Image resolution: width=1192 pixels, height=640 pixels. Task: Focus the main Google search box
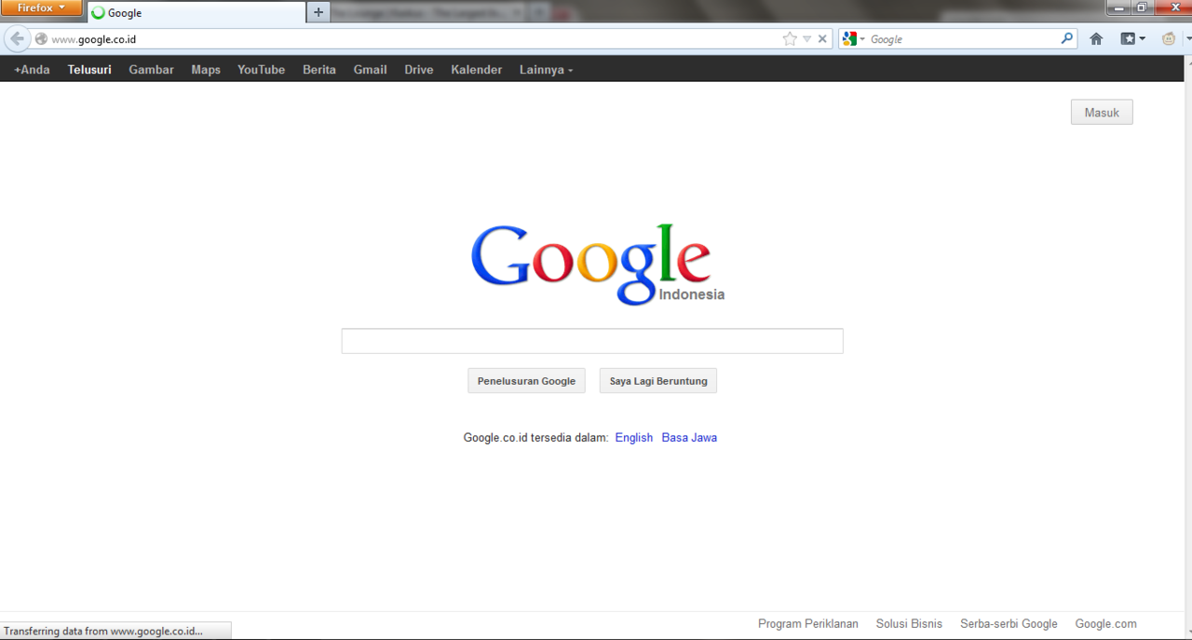pyautogui.click(x=592, y=341)
